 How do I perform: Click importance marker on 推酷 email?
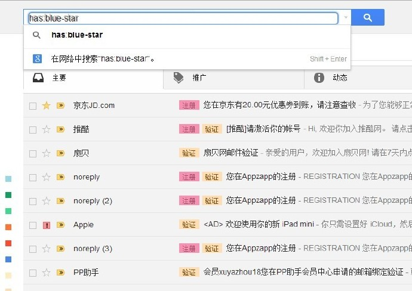[61, 129]
